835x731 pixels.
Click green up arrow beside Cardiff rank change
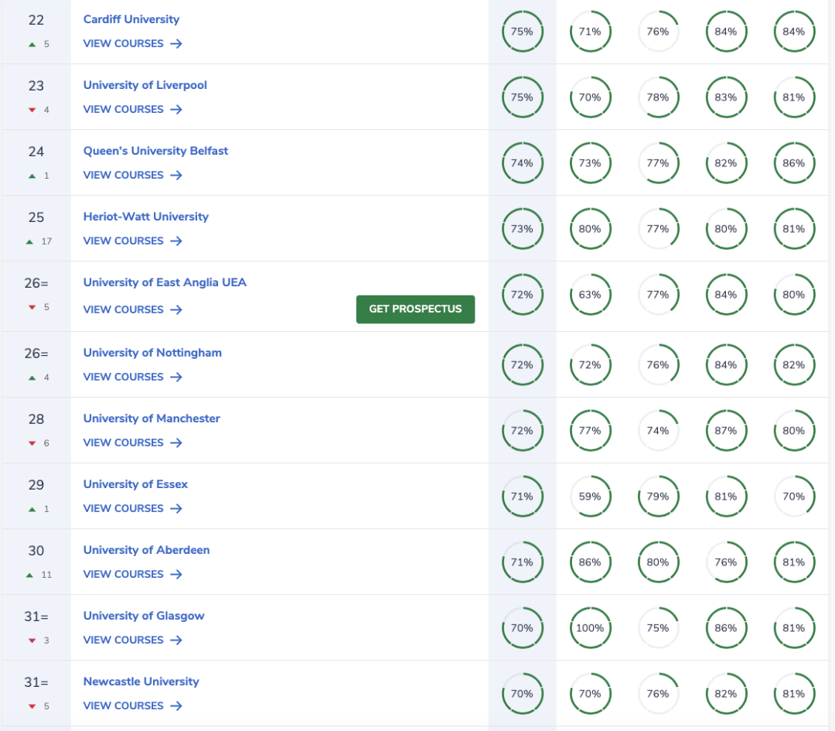[x=32, y=45]
